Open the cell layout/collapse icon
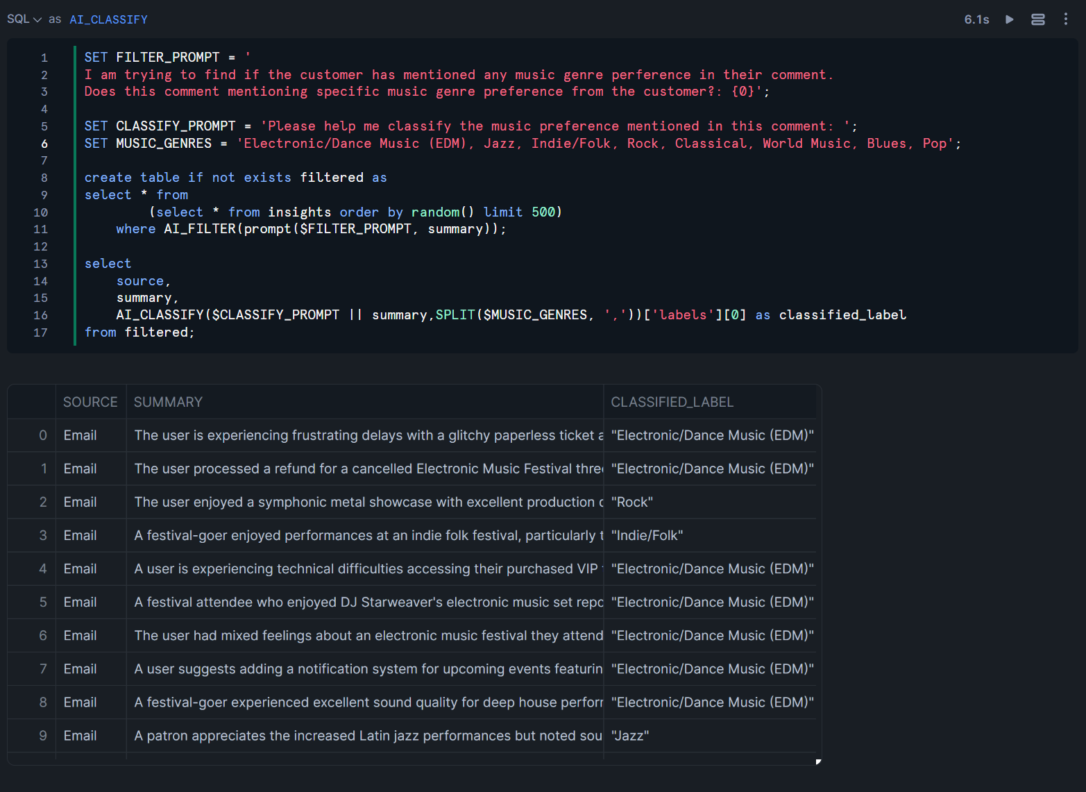Viewport: 1086px width, 792px height. point(1038,19)
